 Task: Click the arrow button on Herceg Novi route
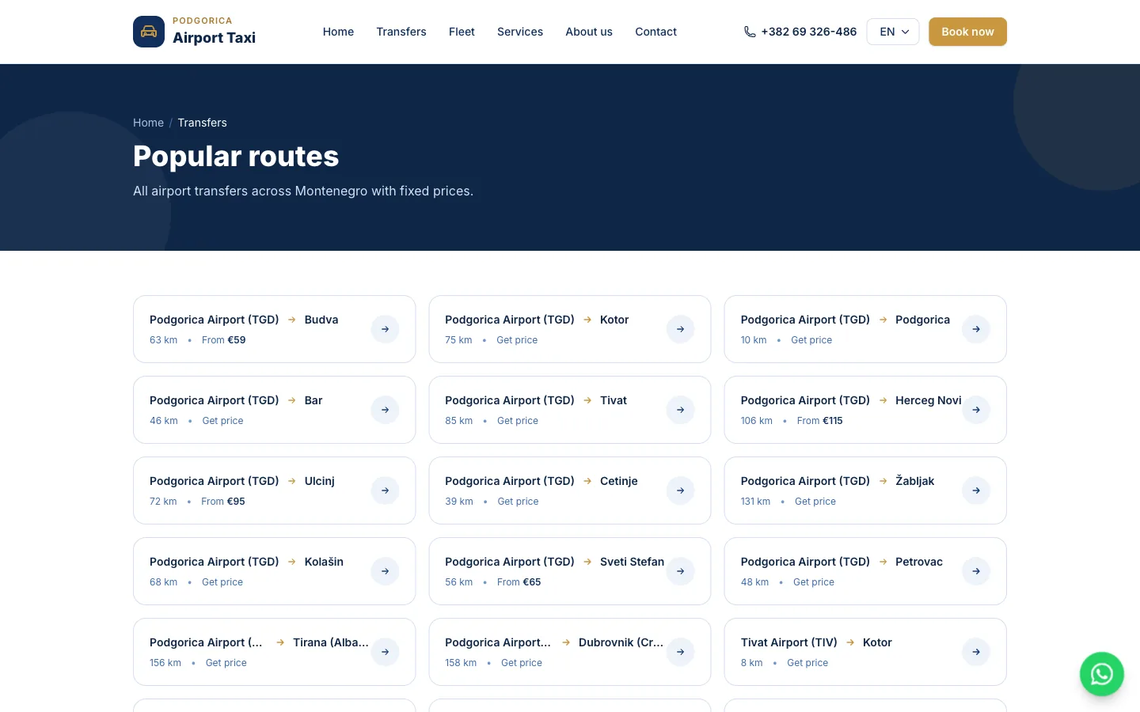pos(976,410)
